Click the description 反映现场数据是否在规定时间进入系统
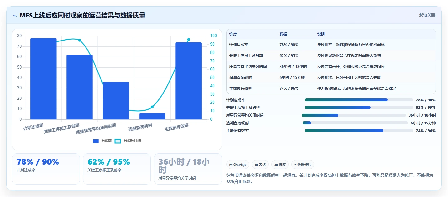This screenshot has height=197, width=448. pos(349,56)
